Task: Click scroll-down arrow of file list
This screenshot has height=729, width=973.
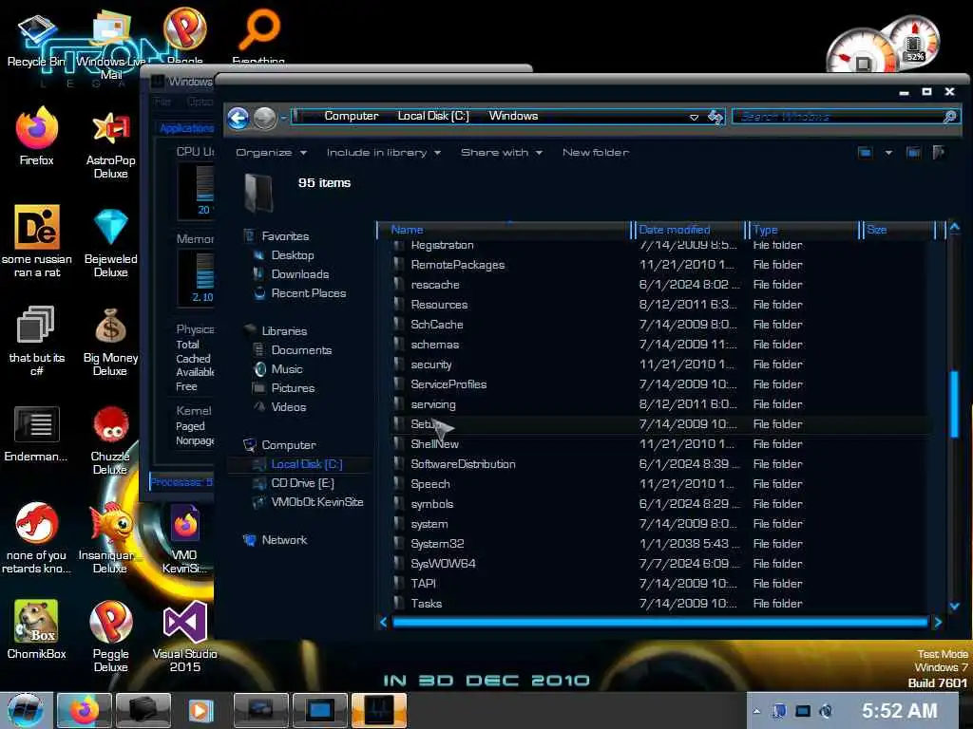Action: pyautogui.click(x=954, y=607)
